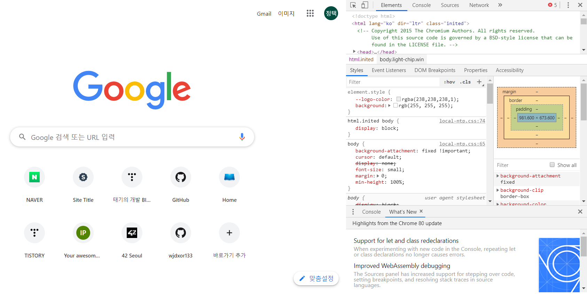Open the Google account avatar 정택
The image size is (587, 294).
[331, 13]
